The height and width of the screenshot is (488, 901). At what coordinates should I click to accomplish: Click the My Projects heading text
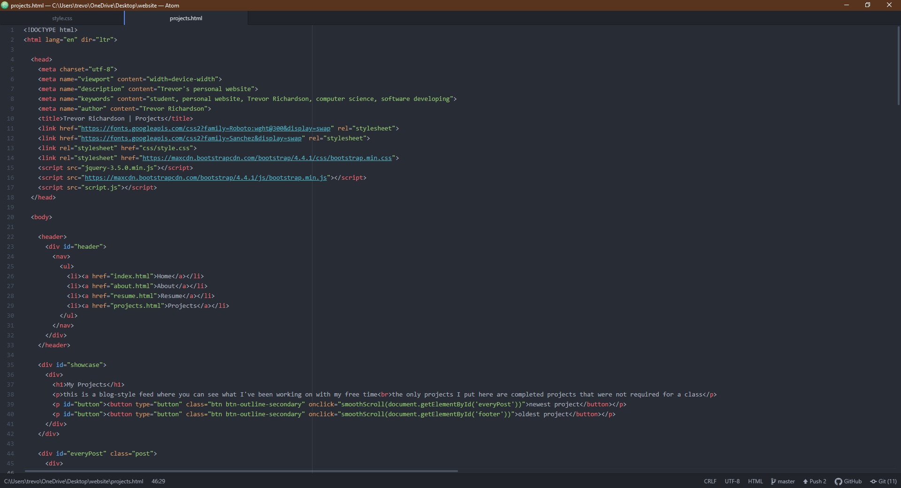click(x=87, y=385)
